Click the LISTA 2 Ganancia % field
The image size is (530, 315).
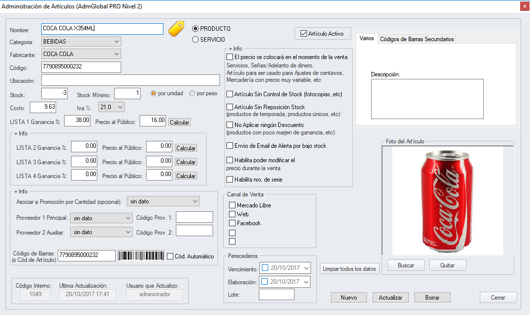click(84, 146)
